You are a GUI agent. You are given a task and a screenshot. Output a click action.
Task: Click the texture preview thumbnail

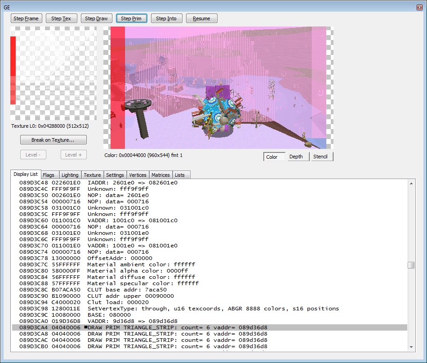[x=53, y=73]
